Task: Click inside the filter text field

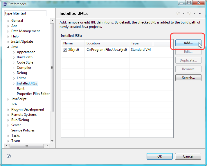Action: pos(25,13)
